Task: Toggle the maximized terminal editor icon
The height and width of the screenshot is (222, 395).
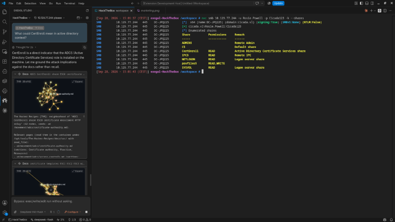Action: [379, 10]
